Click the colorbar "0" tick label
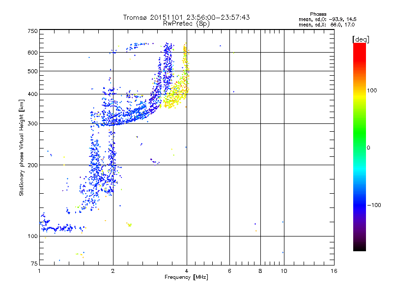 click(368, 147)
